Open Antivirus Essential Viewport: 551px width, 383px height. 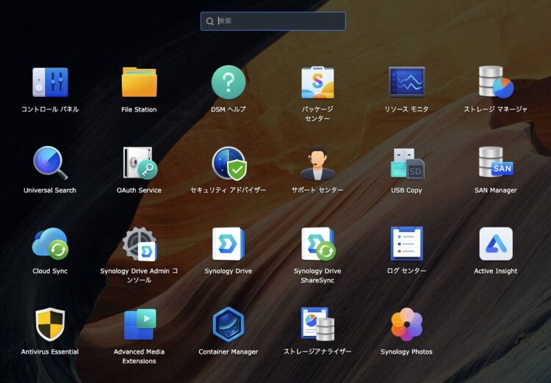[x=50, y=324]
